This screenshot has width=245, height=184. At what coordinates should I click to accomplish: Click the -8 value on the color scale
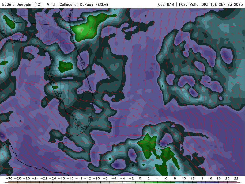105,178
